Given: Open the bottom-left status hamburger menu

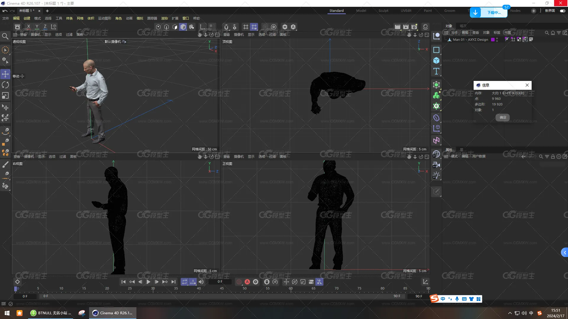Looking at the screenshot, I should (4, 304).
